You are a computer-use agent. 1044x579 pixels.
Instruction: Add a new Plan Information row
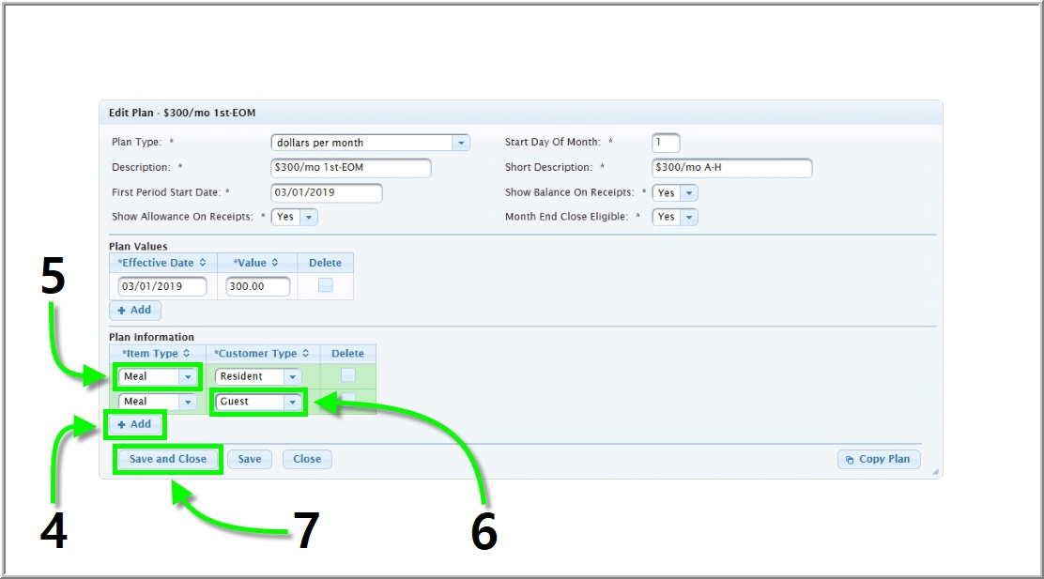135,424
